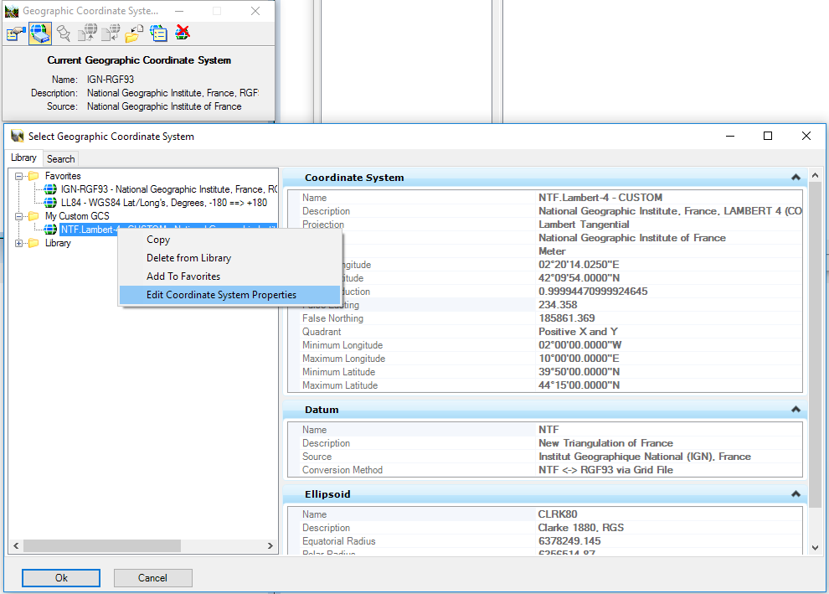Click the pushpin placemark icon

[64, 34]
